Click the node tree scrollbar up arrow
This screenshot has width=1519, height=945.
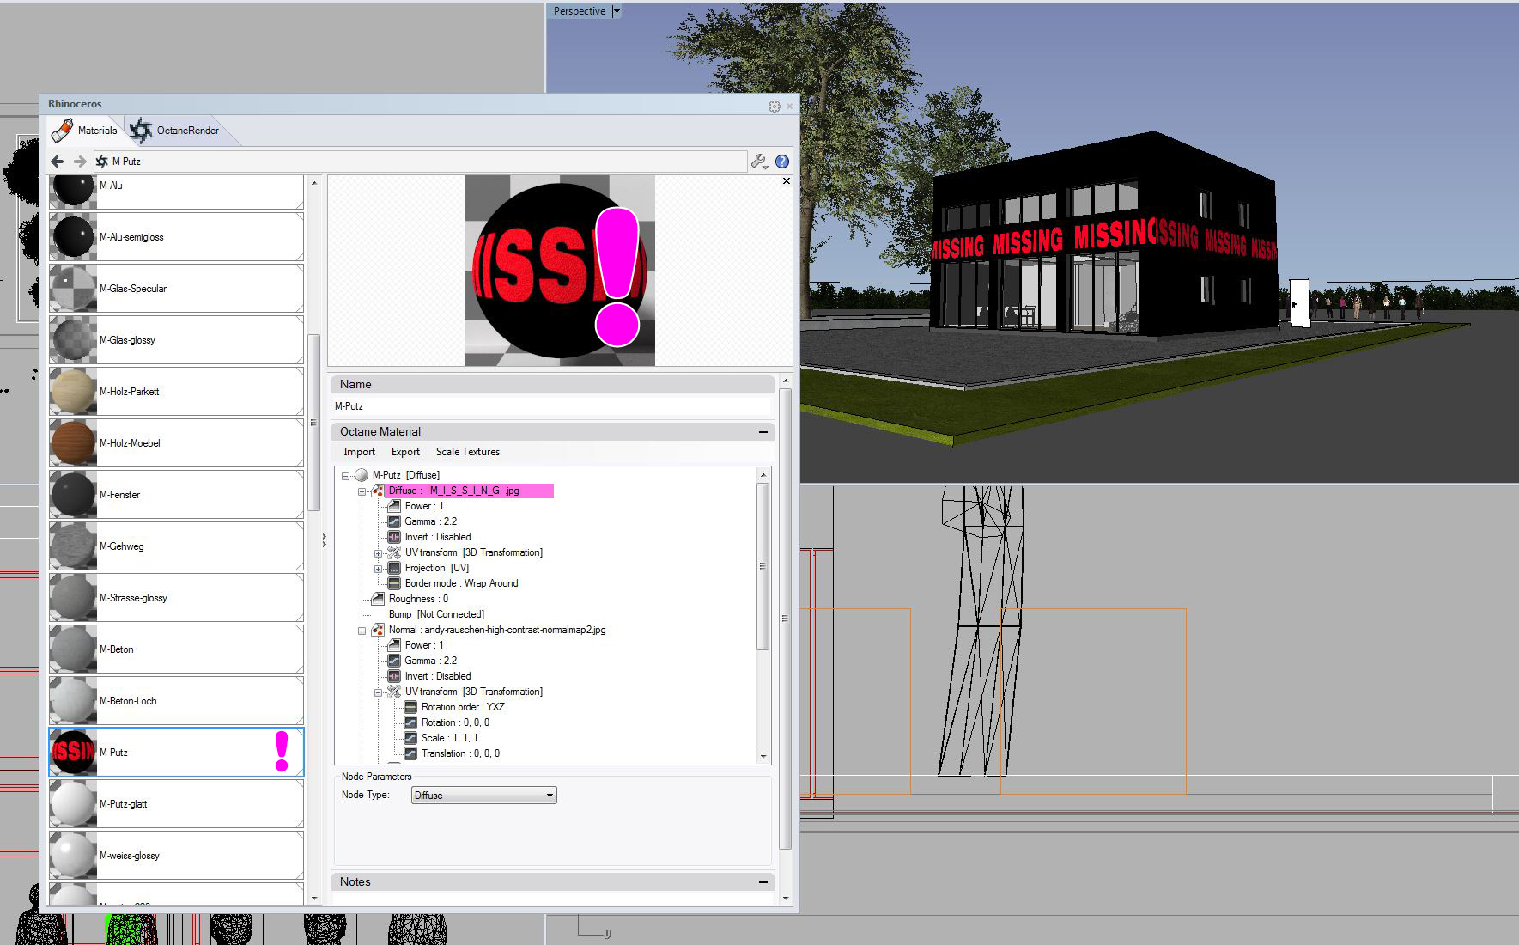(x=763, y=475)
